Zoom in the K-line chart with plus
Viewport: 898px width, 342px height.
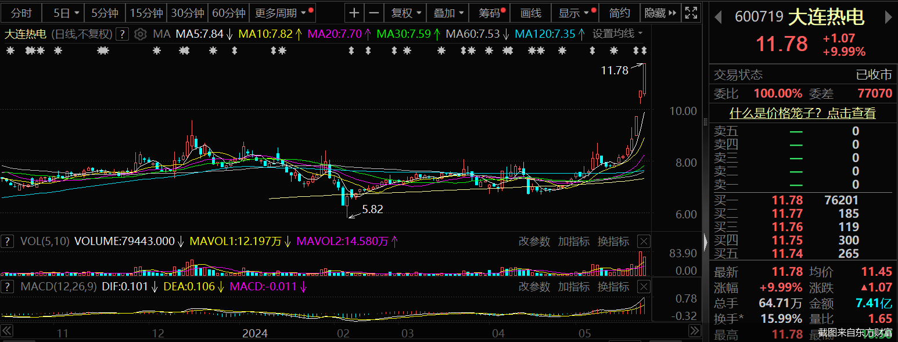[354, 13]
